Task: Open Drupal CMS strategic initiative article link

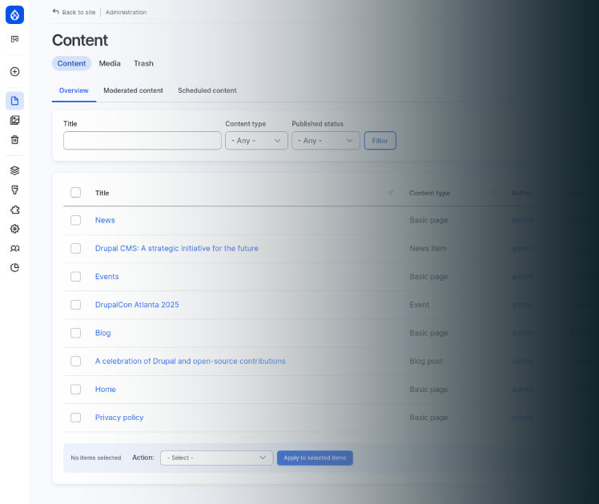Action: pos(177,248)
